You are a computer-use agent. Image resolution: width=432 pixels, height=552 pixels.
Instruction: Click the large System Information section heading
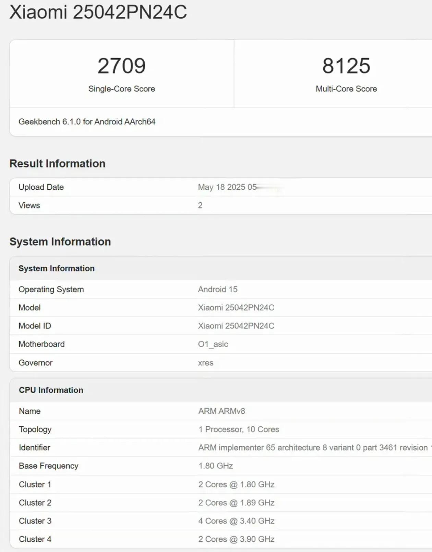(x=60, y=242)
